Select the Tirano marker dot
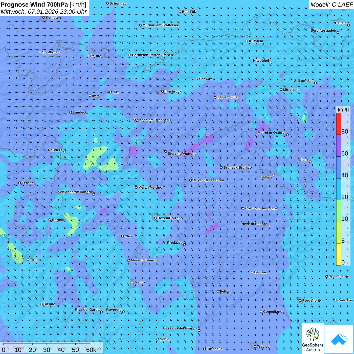The image size is (354, 354). coord(28,260)
